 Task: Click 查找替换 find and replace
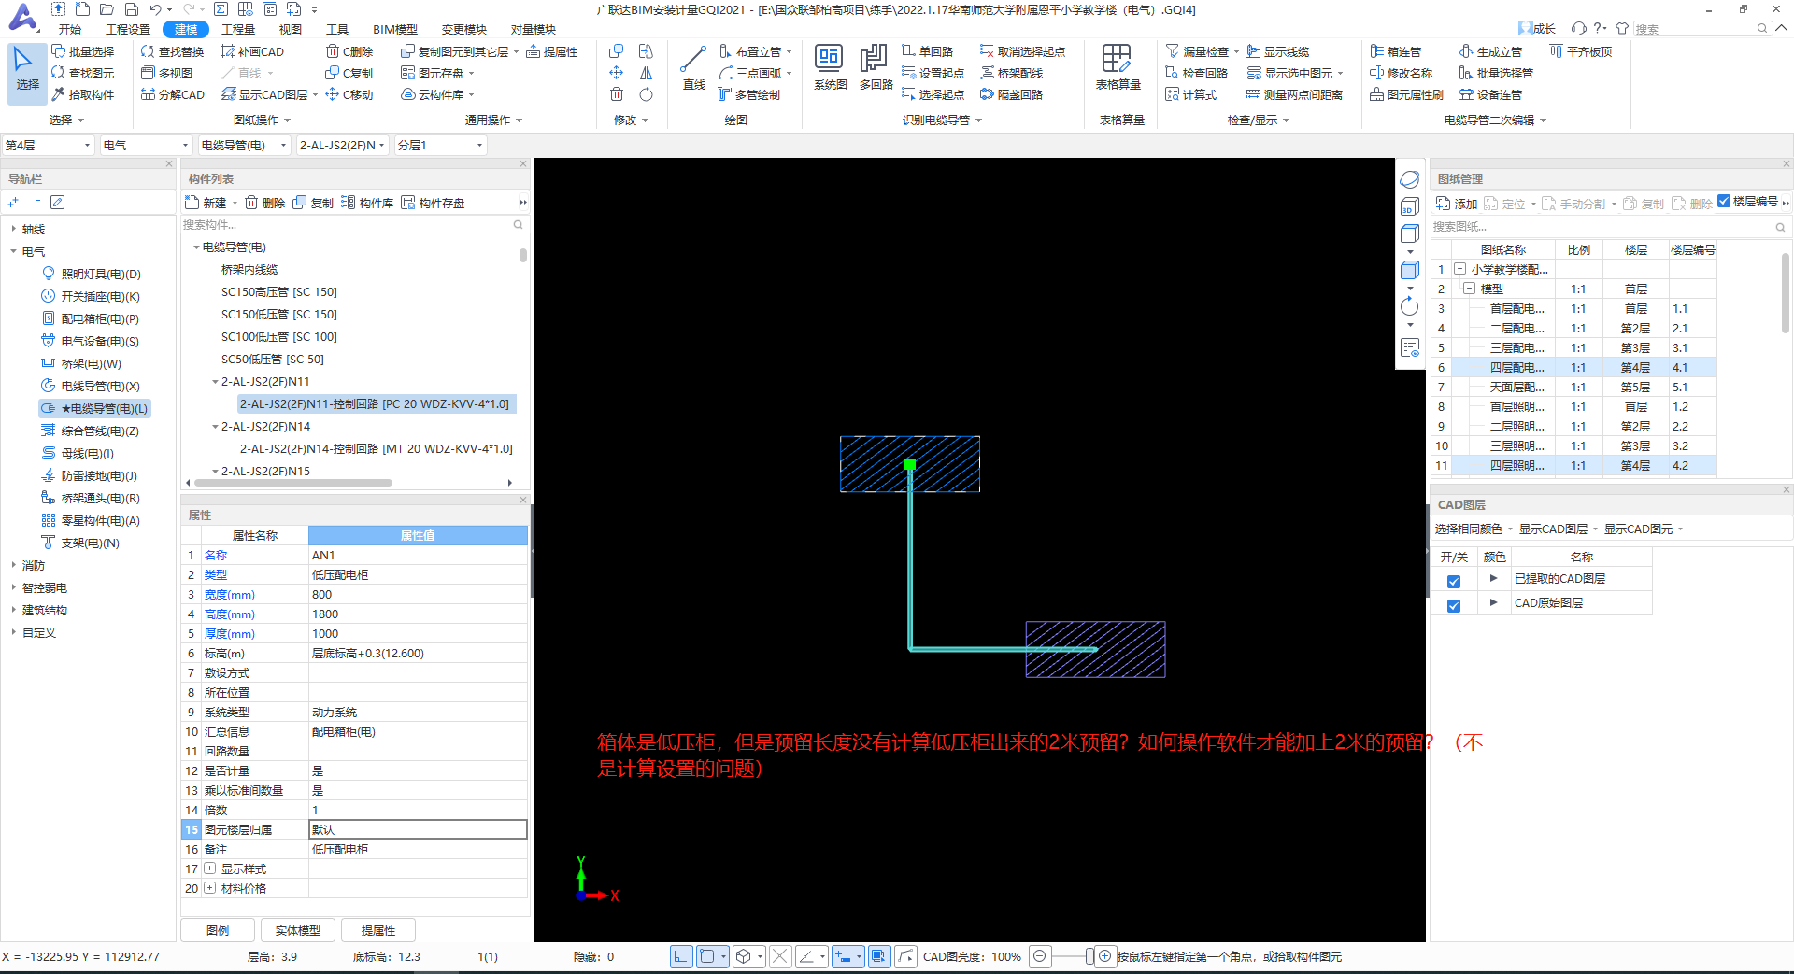[172, 51]
